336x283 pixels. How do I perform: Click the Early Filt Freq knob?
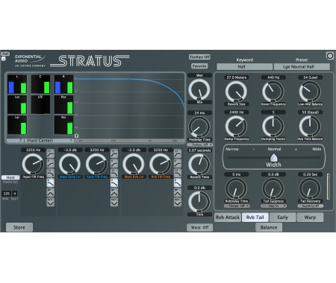click(96, 164)
